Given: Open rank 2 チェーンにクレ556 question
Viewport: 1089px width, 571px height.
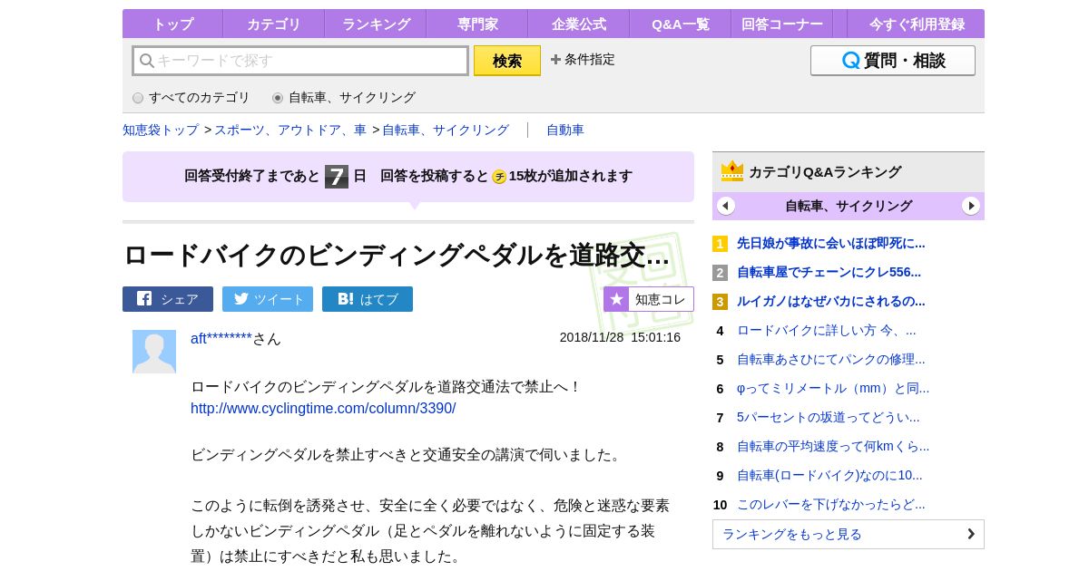Looking at the screenshot, I should 829,272.
